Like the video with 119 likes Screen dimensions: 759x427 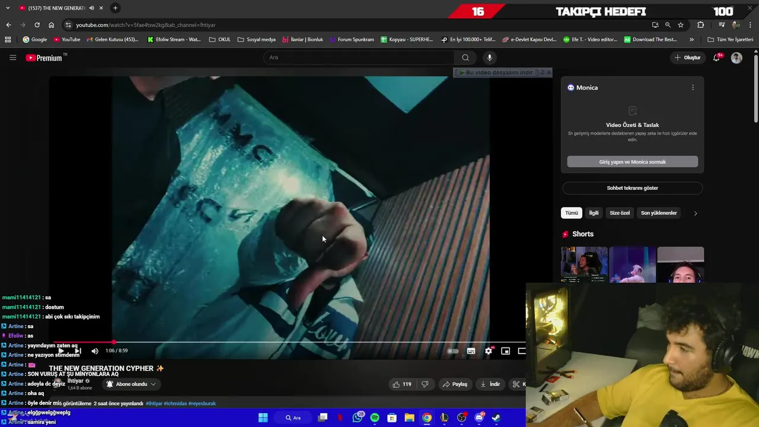(x=401, y=384)
